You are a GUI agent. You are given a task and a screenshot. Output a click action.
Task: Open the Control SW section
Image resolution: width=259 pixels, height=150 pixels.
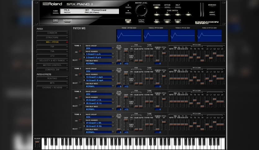point(52,70)
